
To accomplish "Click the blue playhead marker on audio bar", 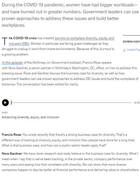I will coord(11,102).
